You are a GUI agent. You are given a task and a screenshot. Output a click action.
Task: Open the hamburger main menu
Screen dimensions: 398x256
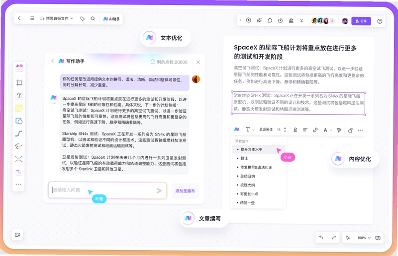click(x=32, y=18)
